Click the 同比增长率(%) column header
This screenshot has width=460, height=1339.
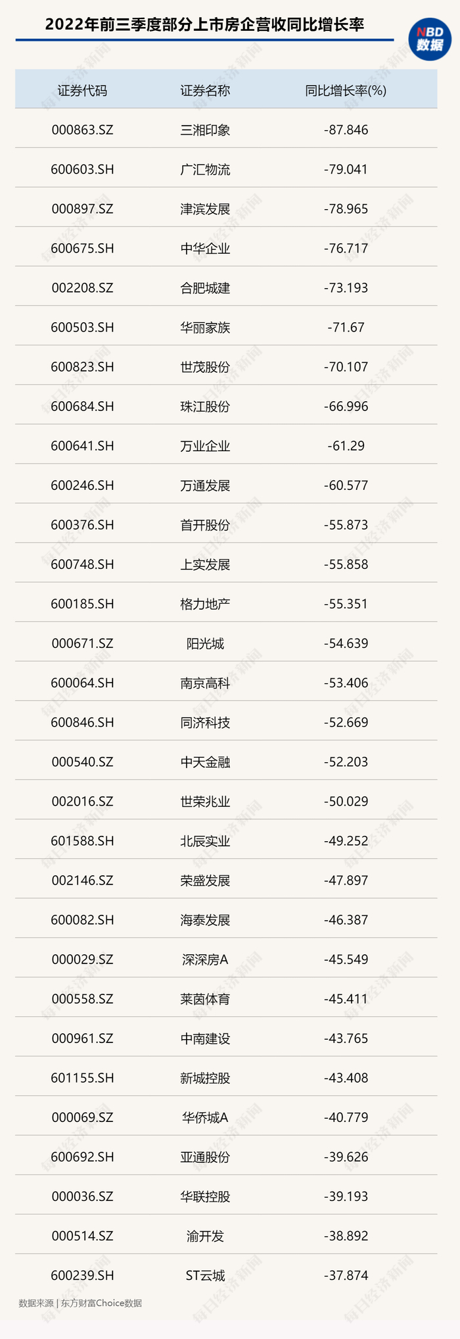coord(346,91)
